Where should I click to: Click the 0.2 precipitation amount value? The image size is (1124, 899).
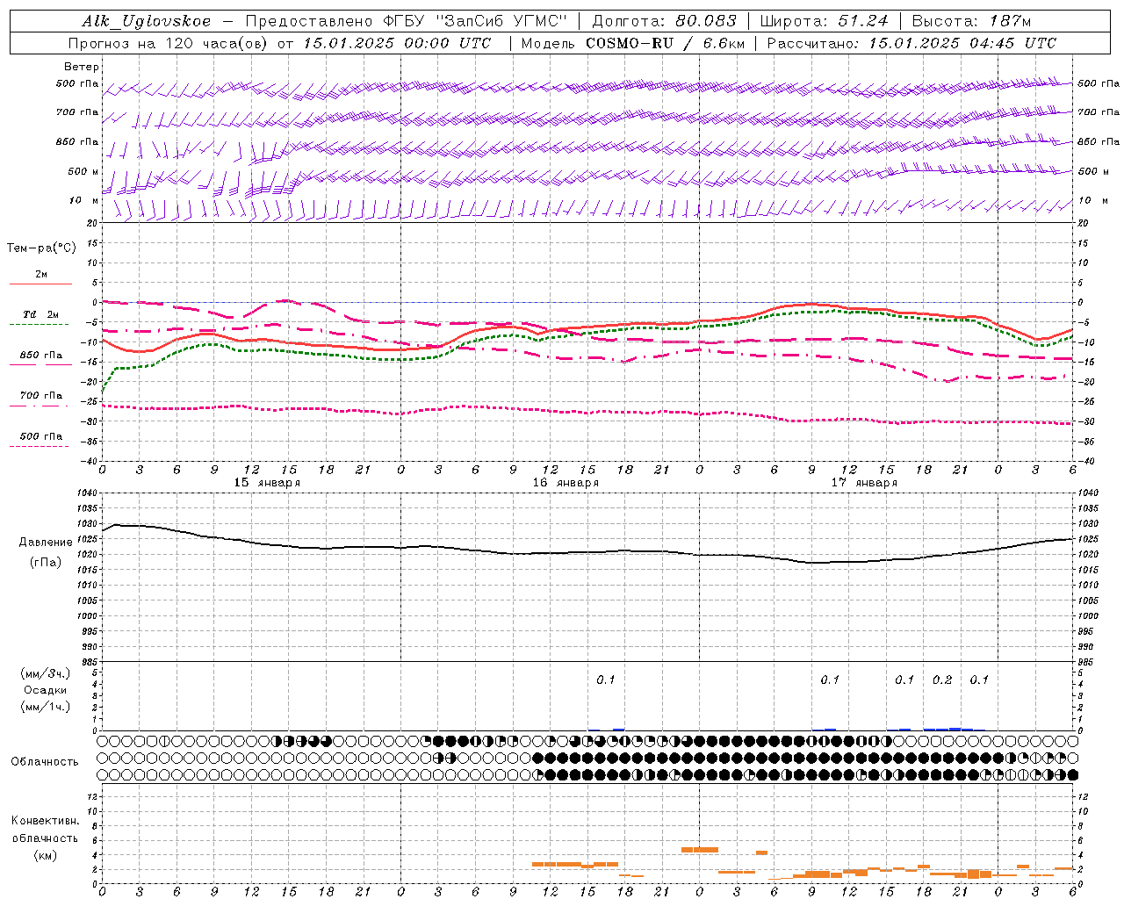(x=942, y=680)
